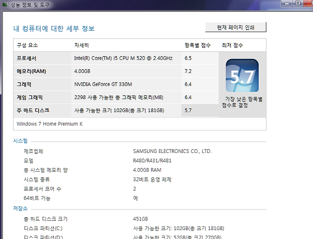
Task: Click the 4.00GB RAM system value
Action: 147,170
